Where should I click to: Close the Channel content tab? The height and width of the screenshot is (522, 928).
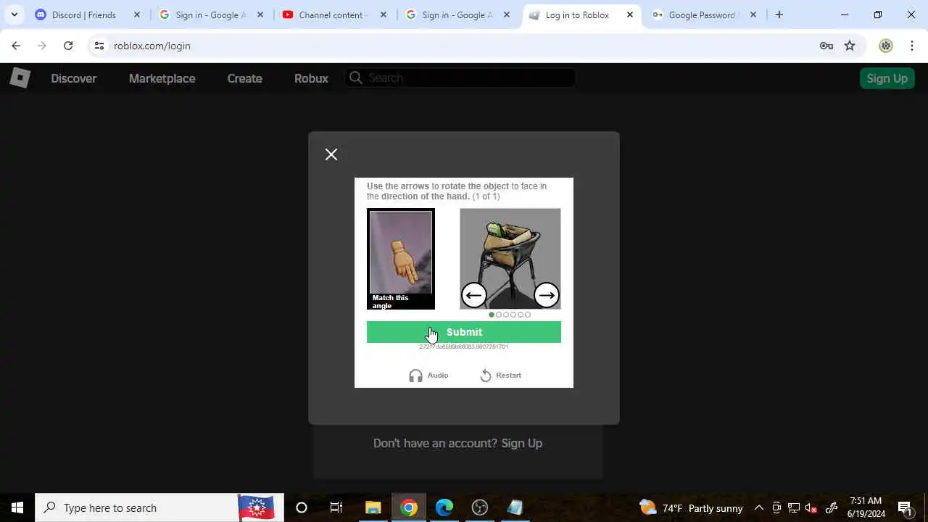[x=384, y=14]
